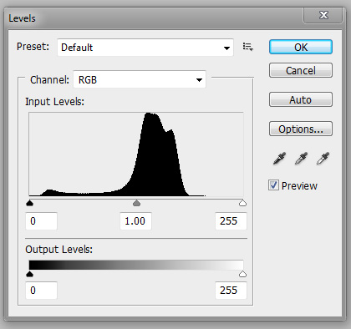
Task: Apply Auto levels adjustment
Action: coord(301,99)
